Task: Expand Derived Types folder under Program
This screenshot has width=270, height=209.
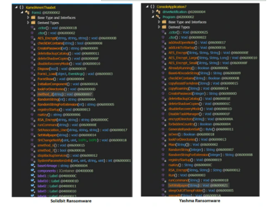Action: (159, 27)
